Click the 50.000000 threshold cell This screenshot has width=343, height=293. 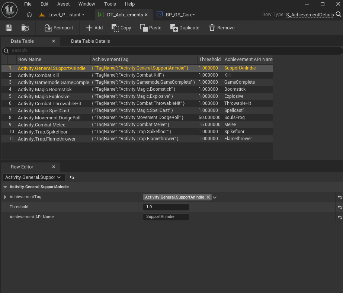tap(209, 117)
